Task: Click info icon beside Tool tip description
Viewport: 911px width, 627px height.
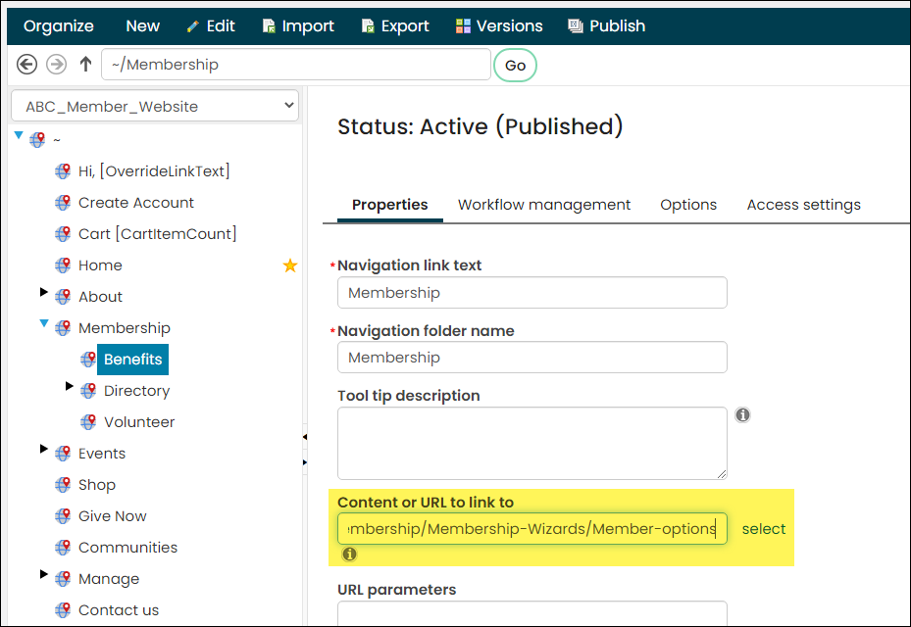Action: pyautogui.click(x=742, y=415)
